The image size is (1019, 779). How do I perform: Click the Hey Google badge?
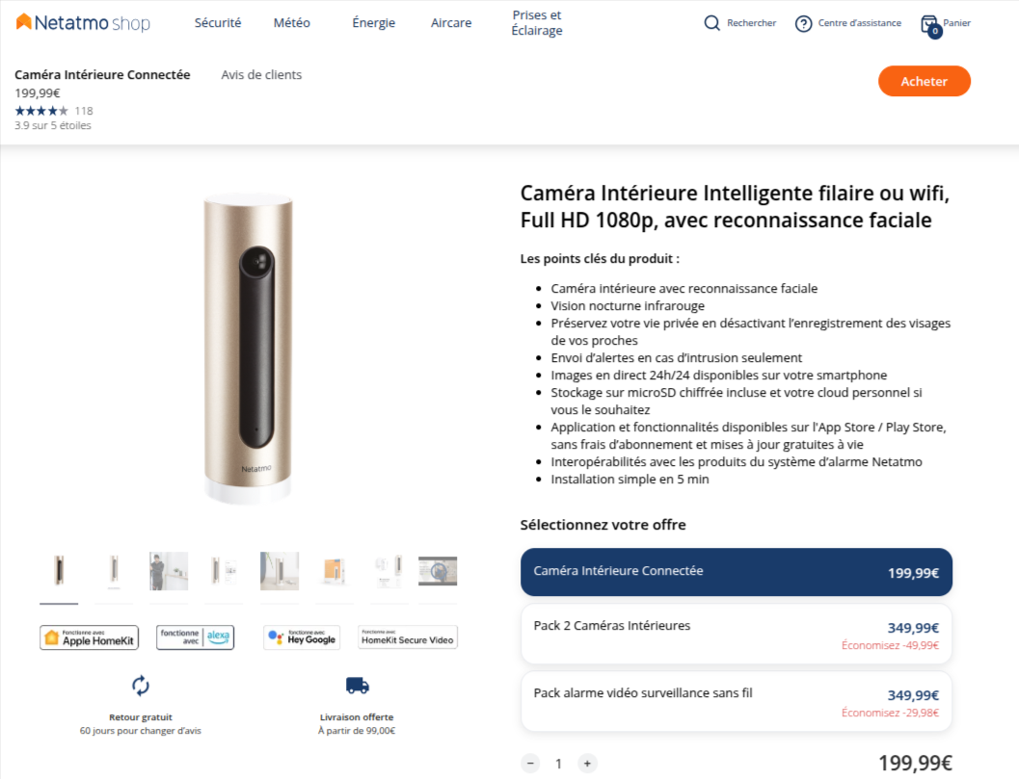(x=302, y=637)
